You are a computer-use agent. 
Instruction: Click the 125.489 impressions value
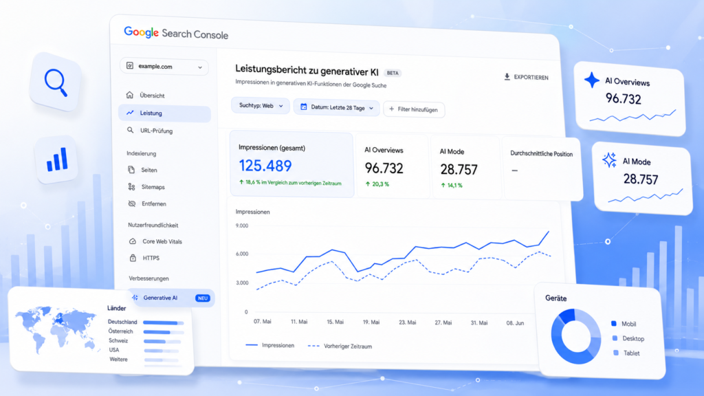(x=265, y=166)
